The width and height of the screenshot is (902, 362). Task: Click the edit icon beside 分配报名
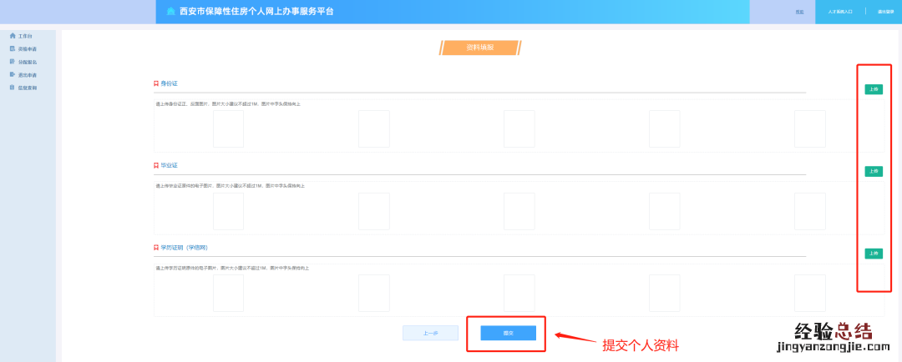coord(13,62)
